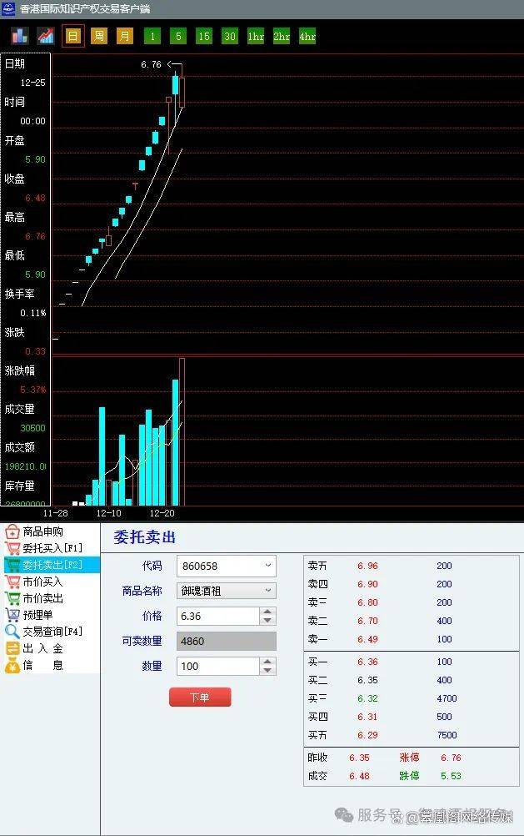Select the 2hr chart interval
The width and height of the screenshot is (524, 836).
pos(282,36)
